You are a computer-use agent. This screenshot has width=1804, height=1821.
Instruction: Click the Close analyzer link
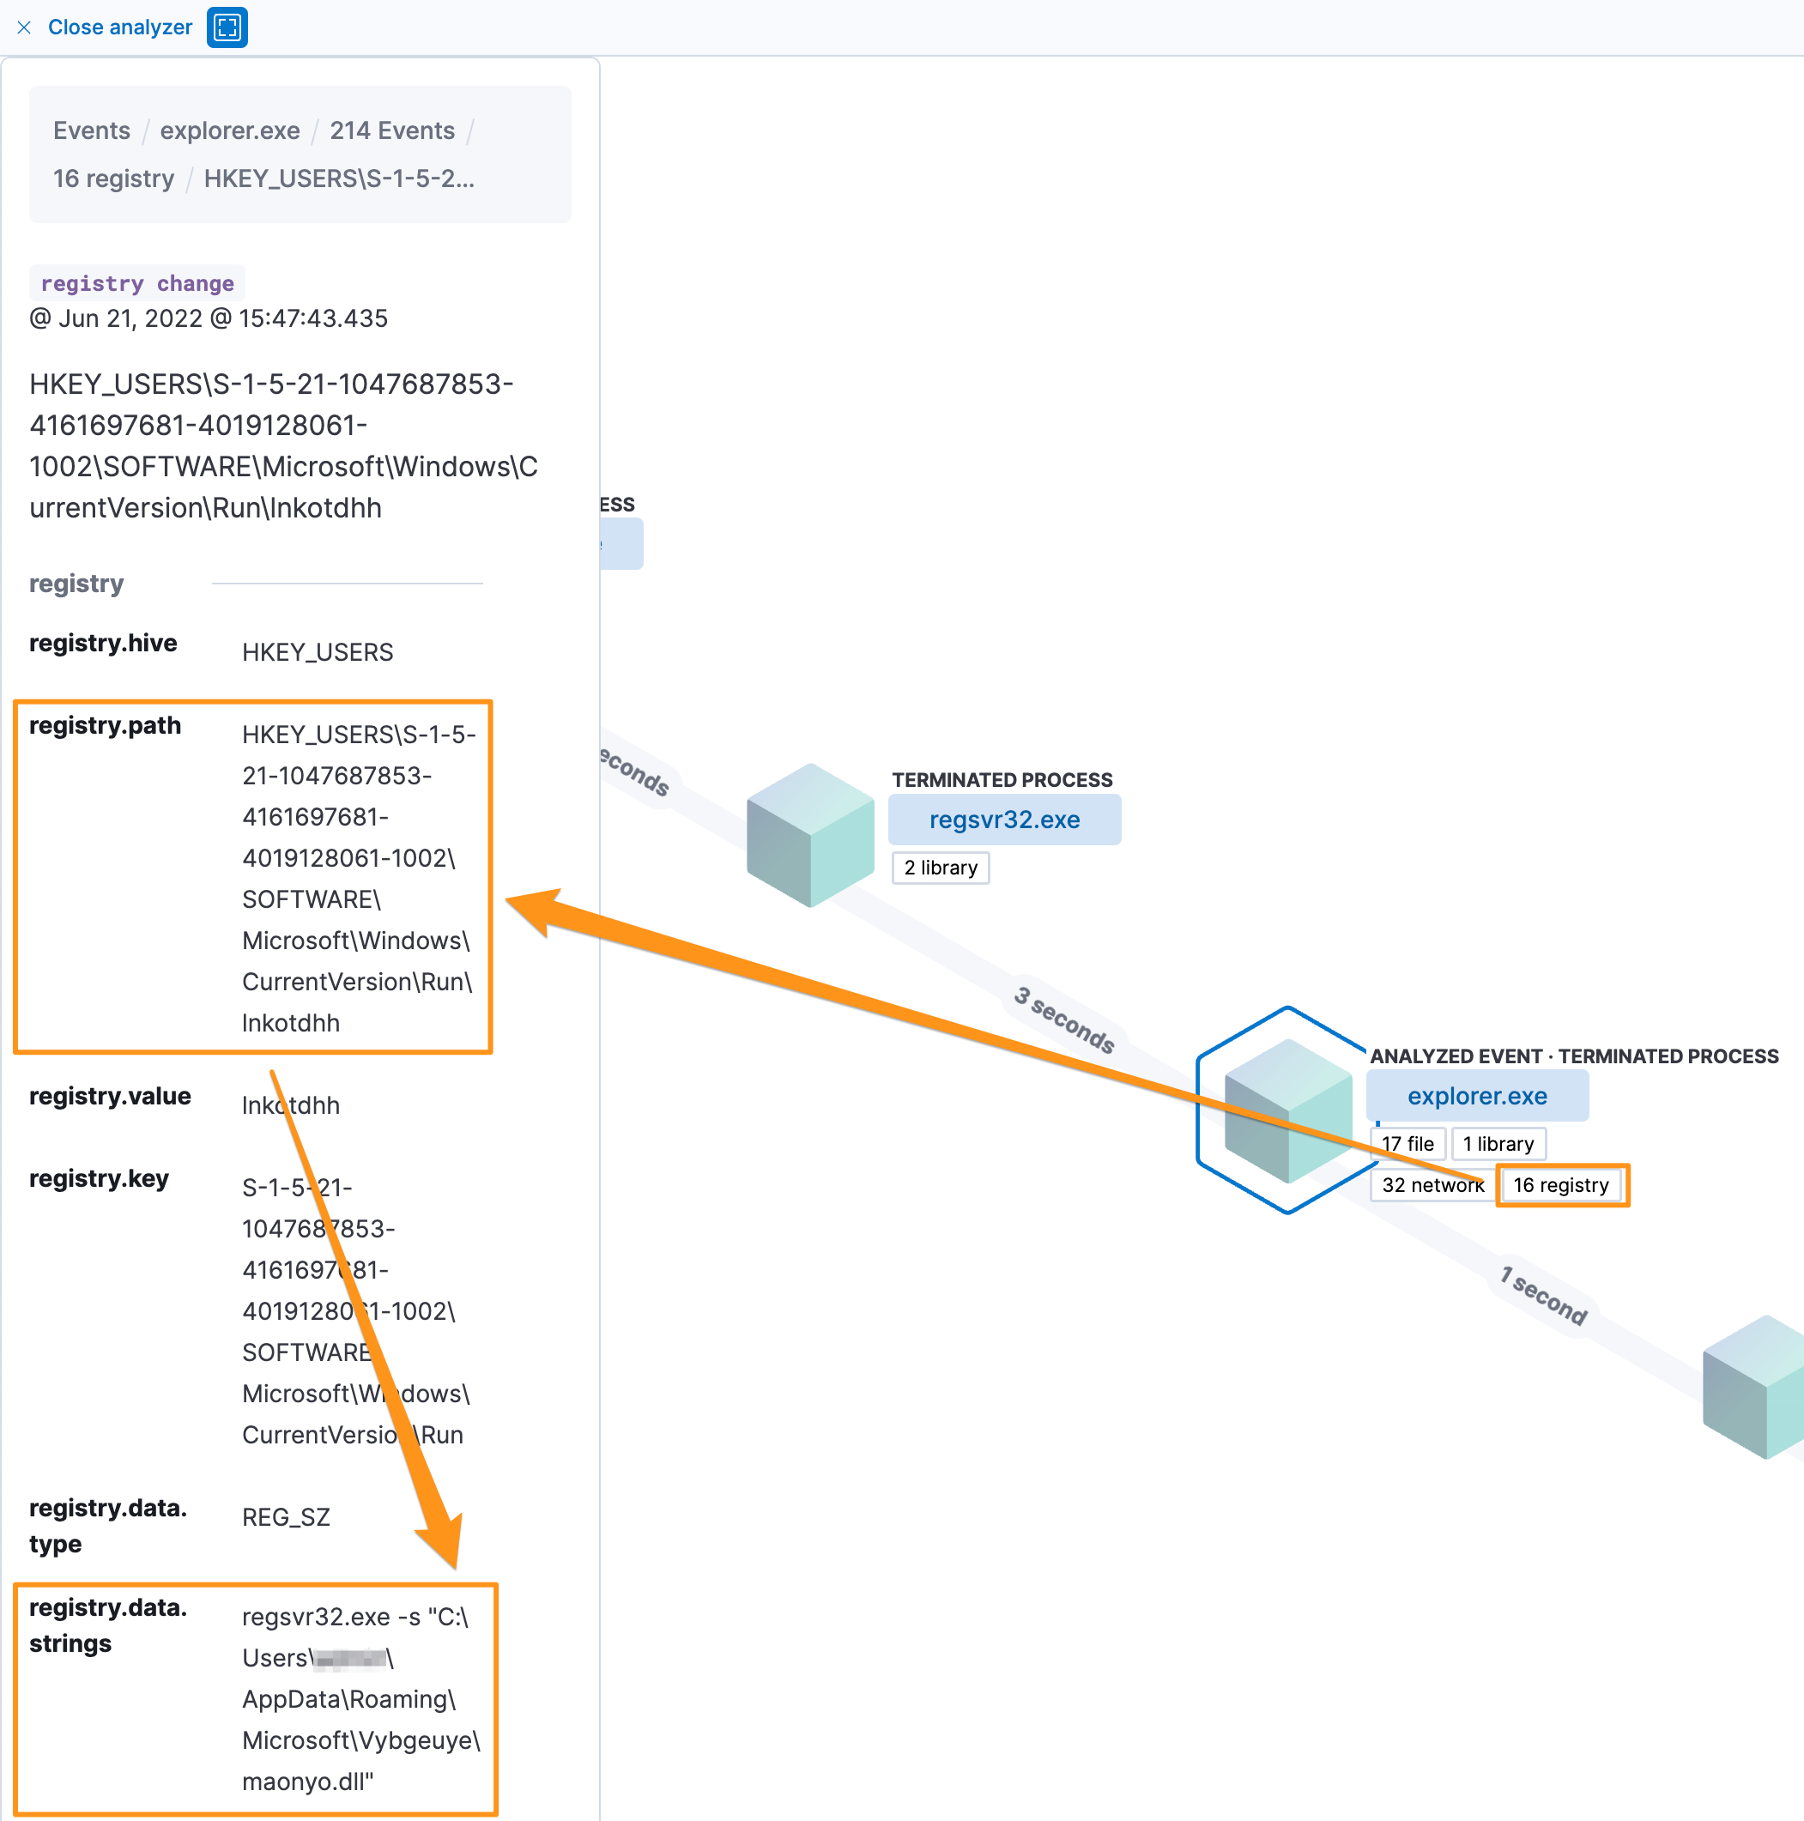click(x=119, y=27)
